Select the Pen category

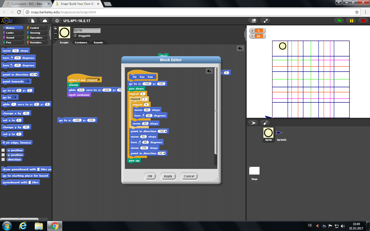click(13, 42)
